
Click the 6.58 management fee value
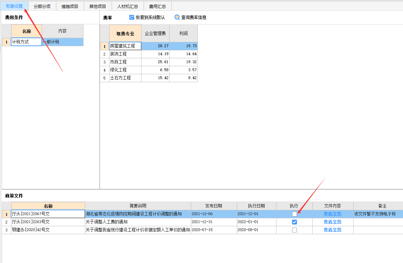[155, 70]
